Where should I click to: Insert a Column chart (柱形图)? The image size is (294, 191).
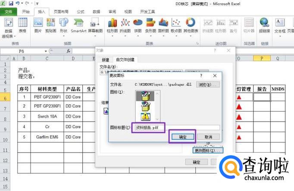point(113,27)
